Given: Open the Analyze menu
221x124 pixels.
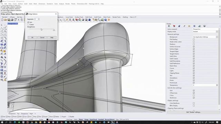Looking at the screenshot, I should click(x=61, y=4).
